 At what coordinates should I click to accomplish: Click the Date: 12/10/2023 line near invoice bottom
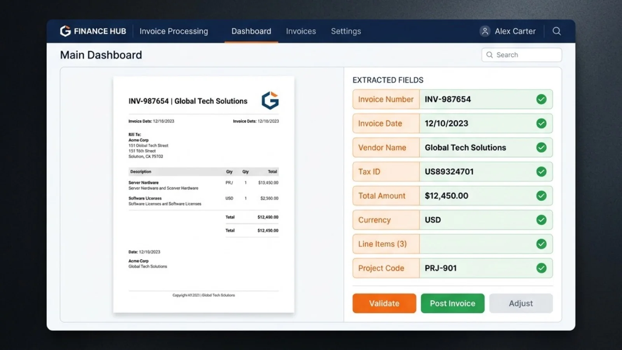144,252
